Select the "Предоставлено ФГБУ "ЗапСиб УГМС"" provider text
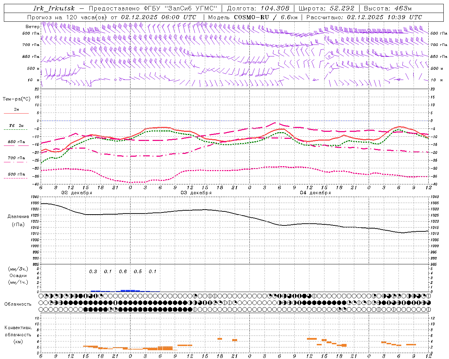The width and height of the screenshot is (449, 359). (153, 8)
